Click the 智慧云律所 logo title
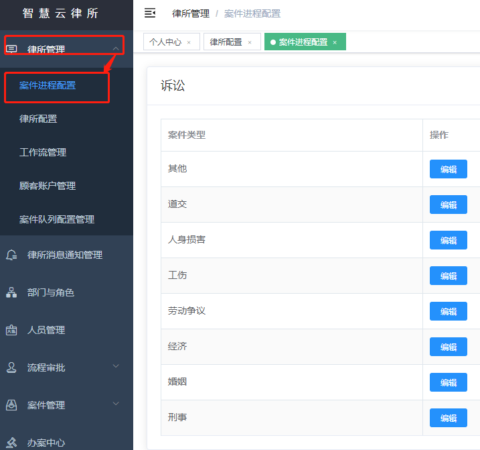This screenshot has width=480, height=450. tap(60, 13)
